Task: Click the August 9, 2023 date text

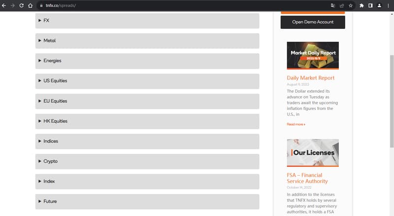Action: click(298, 84)
